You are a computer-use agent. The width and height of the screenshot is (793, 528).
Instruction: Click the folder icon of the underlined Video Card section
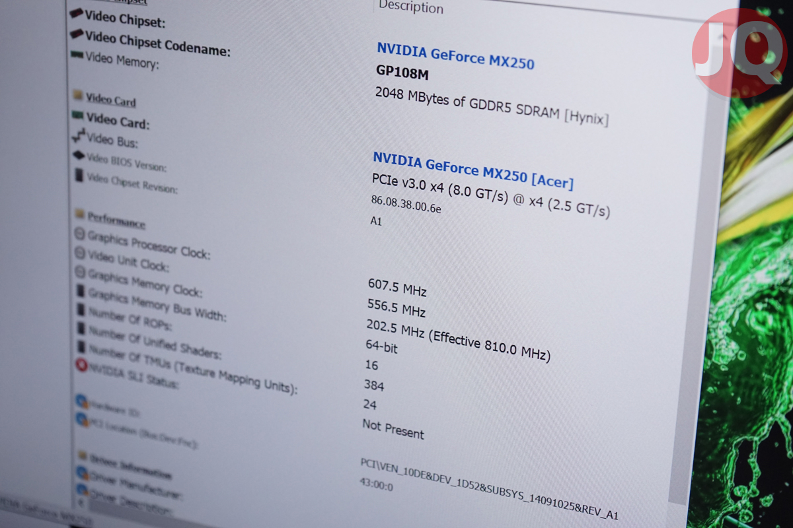(78, 96)
